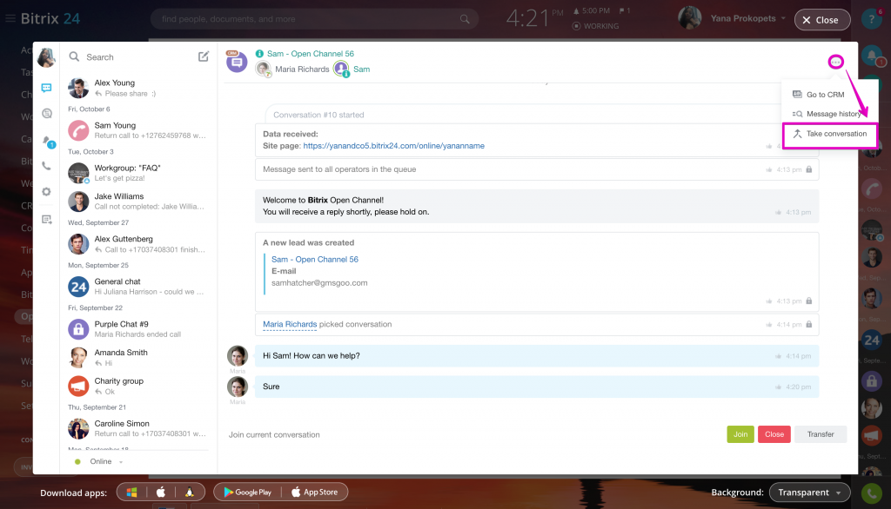Open the Purple Chat #9 conversation

coord(137,329)
